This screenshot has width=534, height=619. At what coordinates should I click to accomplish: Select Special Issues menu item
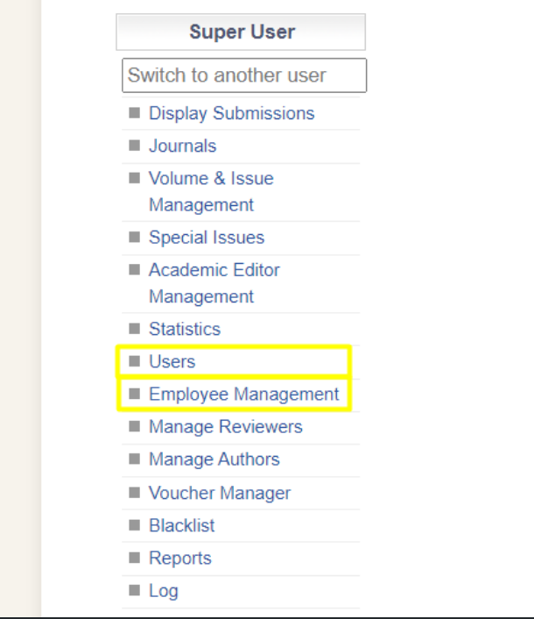tap(207, 237)
